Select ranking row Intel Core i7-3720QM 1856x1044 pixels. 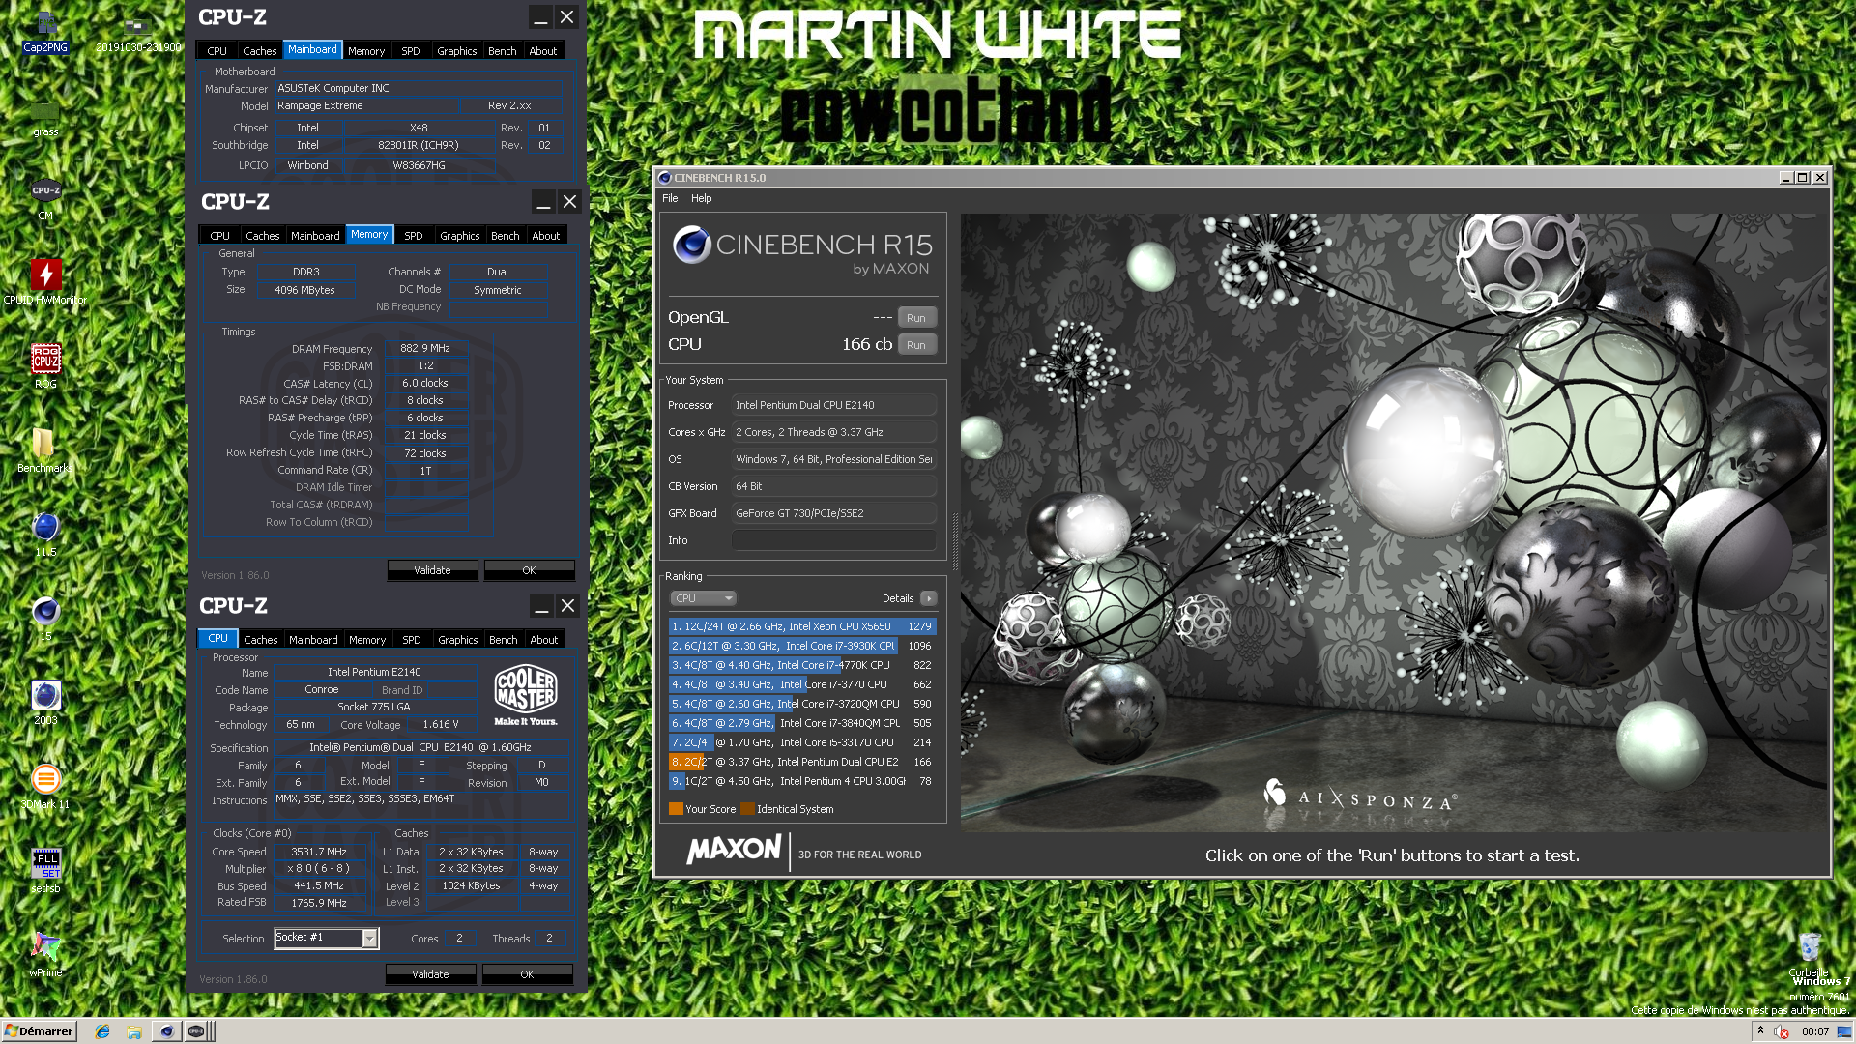[802, 704]
